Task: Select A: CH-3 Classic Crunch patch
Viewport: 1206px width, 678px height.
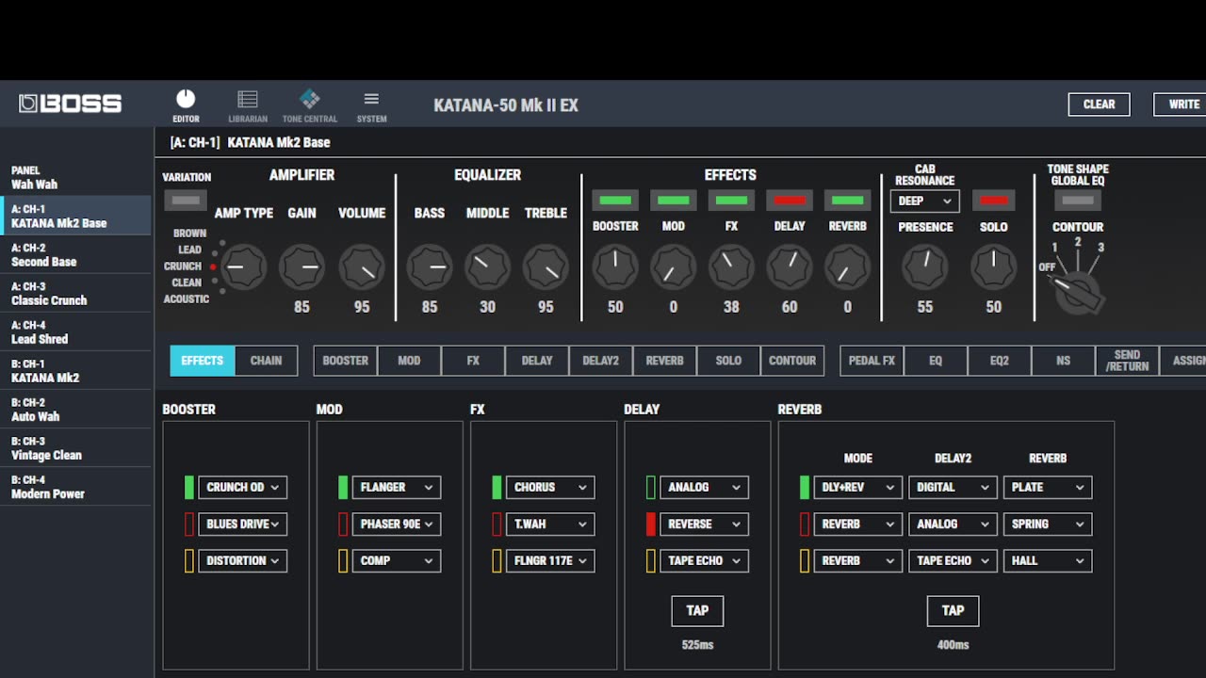Action: click(75, 293)
